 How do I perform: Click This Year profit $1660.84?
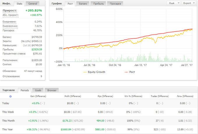(x=66, y=129)
